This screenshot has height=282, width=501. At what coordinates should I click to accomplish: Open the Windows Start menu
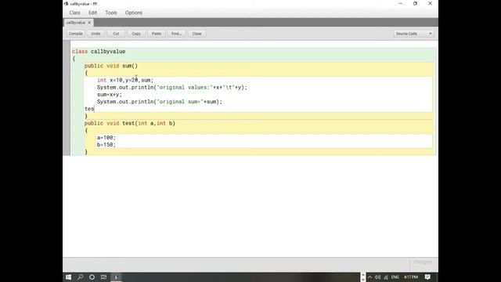click(x=68, y=277)
